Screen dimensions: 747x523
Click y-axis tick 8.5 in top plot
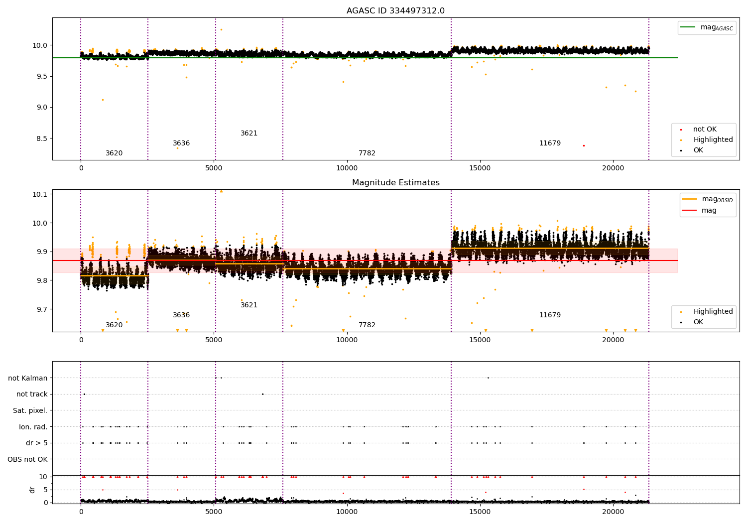42,138
